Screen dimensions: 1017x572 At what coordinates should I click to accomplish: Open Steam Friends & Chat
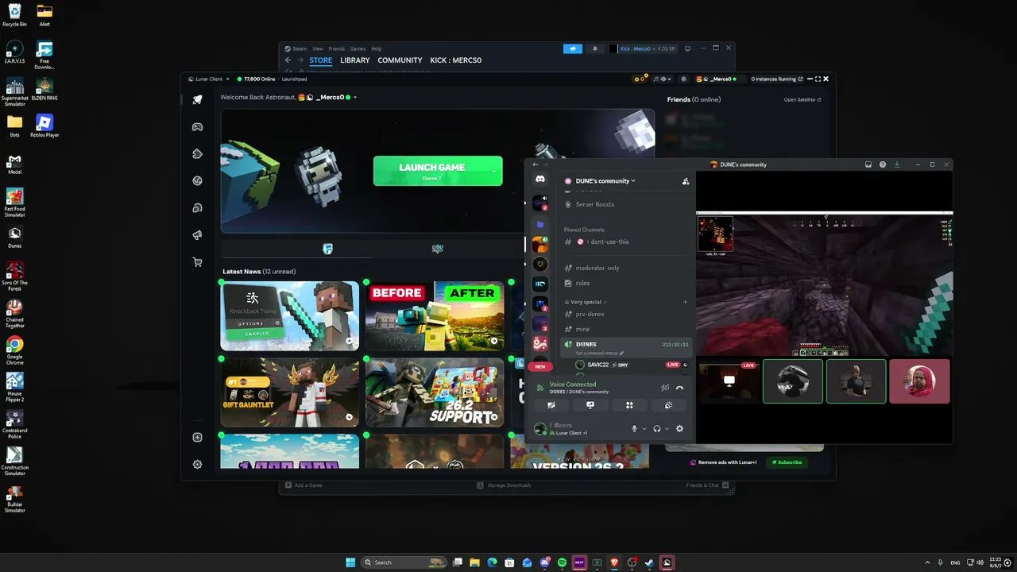(706, 485)
